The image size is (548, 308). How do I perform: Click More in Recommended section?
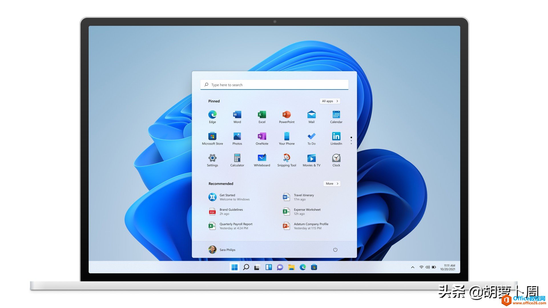(x=331, y=184)
